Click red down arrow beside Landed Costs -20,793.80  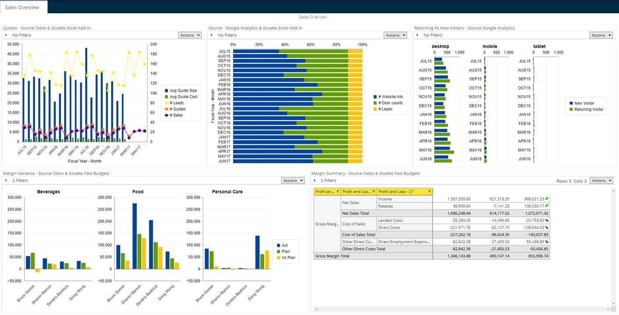(547, 220)
